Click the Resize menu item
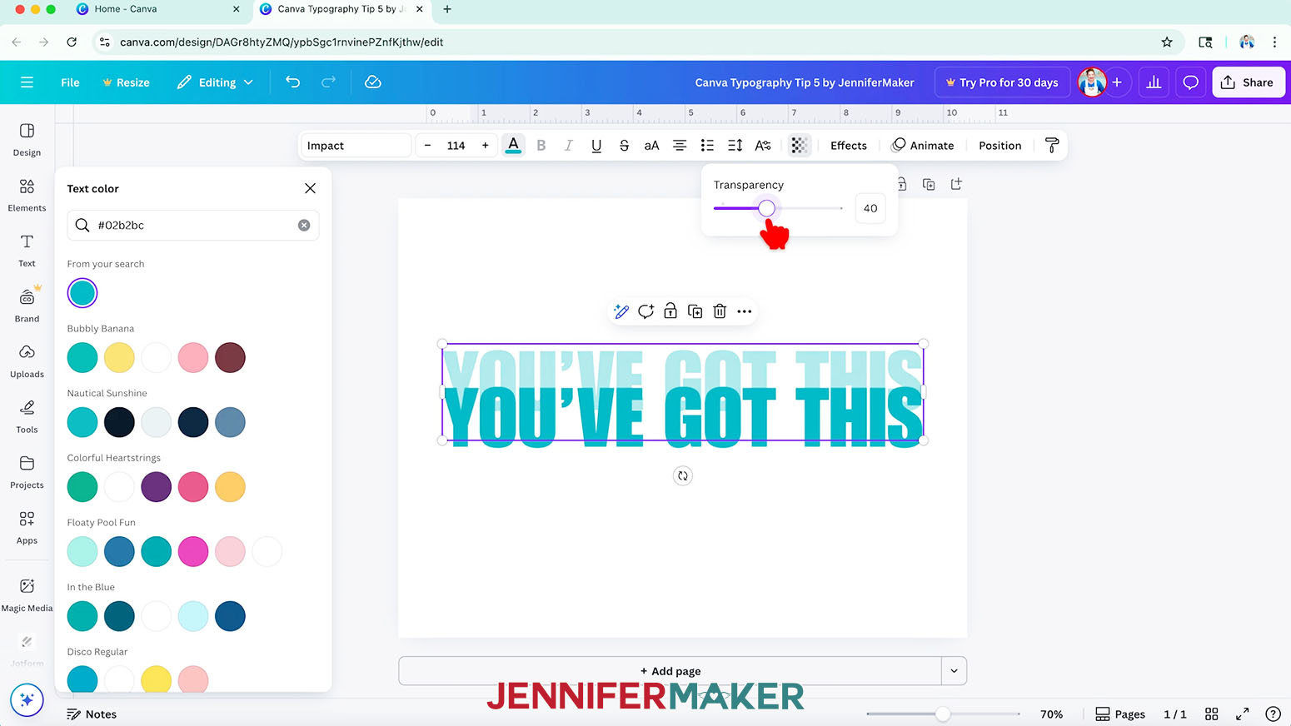Image resolution: width=1291 pixels, height=726 pixels. point(126,82)
